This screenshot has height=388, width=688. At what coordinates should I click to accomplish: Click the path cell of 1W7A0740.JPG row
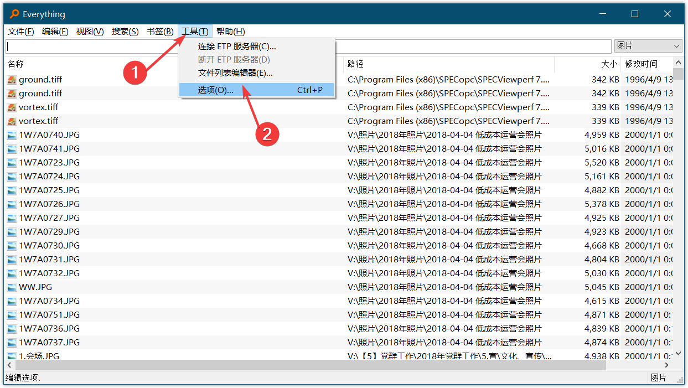444,134
